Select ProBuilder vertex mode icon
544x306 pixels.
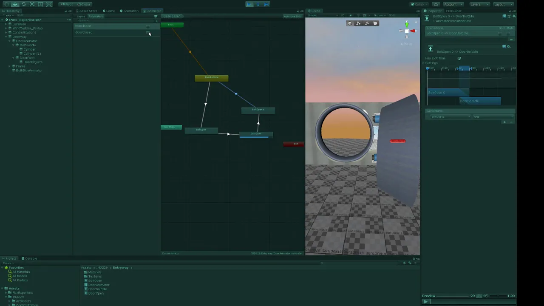358,23
